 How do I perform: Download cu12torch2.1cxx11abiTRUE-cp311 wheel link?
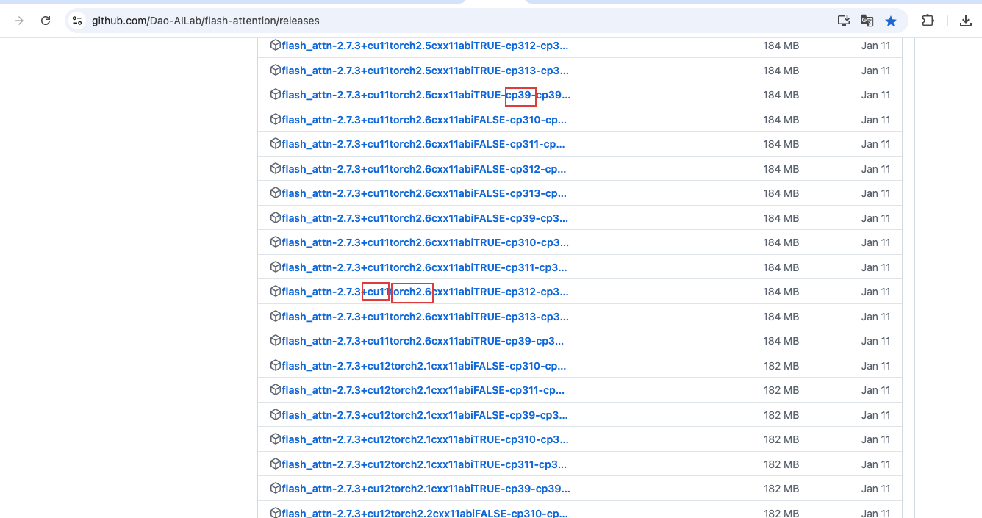pyautogui.click(x=424, y=464)
